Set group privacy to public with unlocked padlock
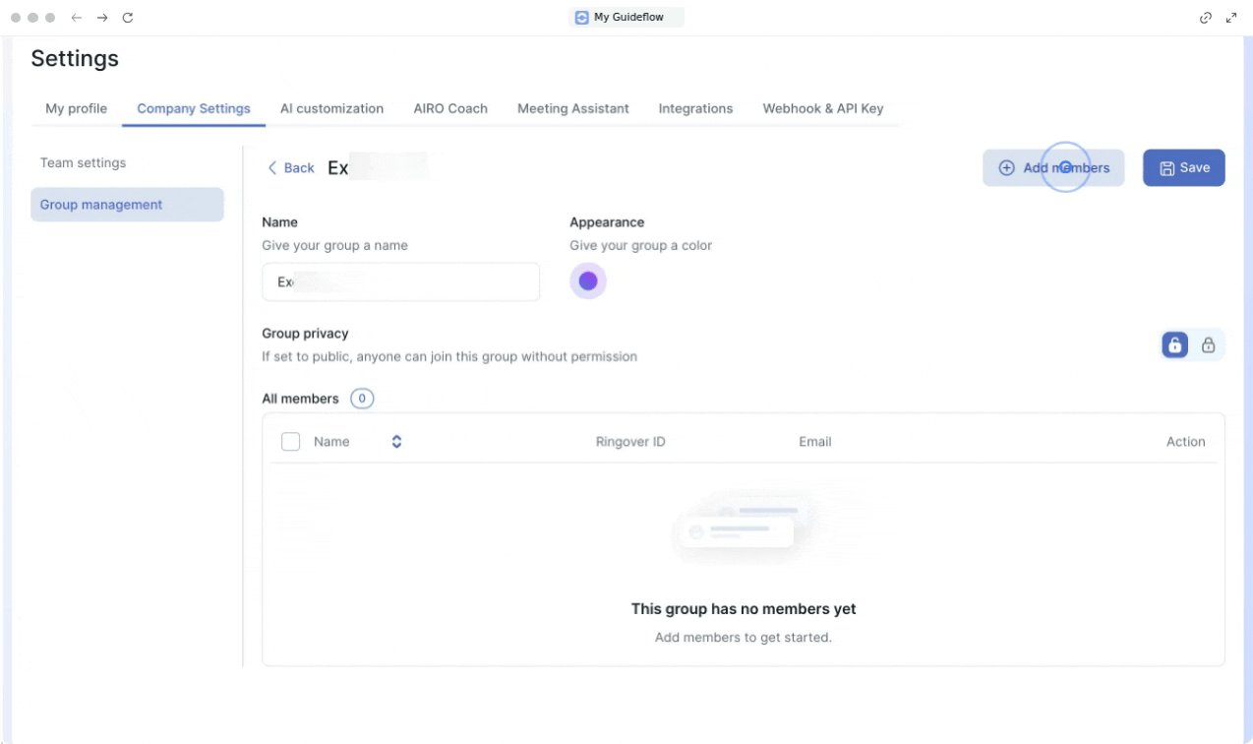This screenshot has height=744, width=1253. click(1175, 345)
